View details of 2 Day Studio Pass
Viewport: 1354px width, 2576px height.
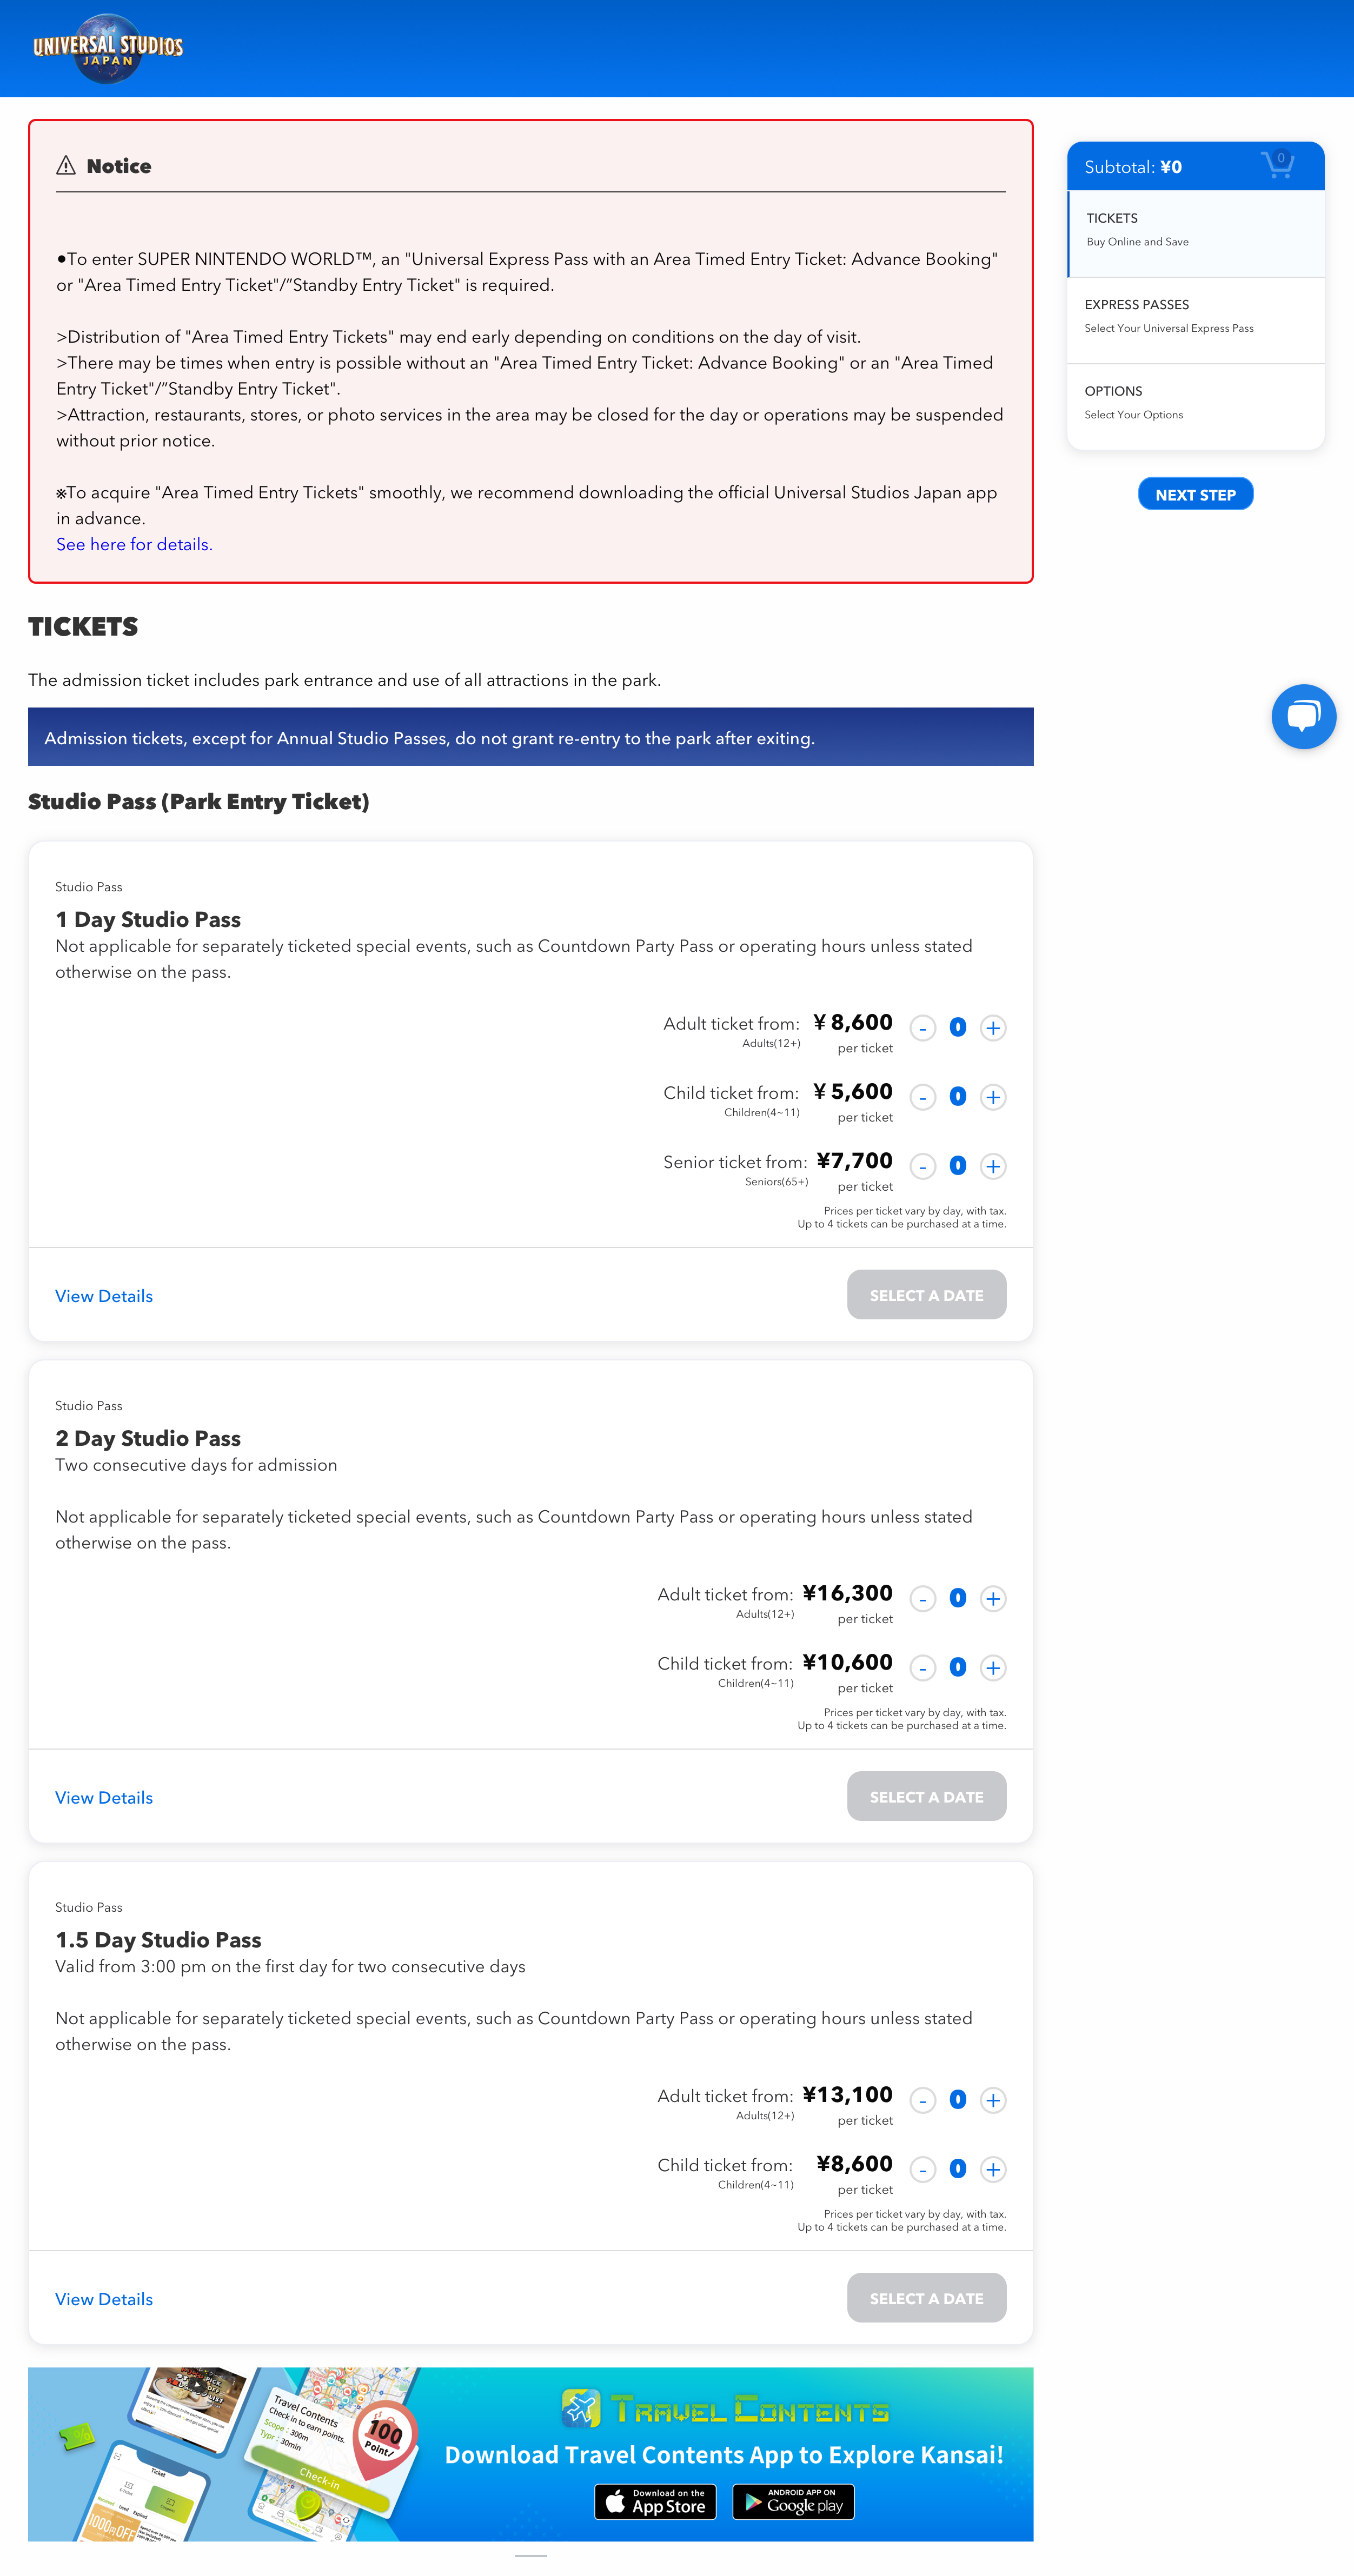click(104, 1798)
